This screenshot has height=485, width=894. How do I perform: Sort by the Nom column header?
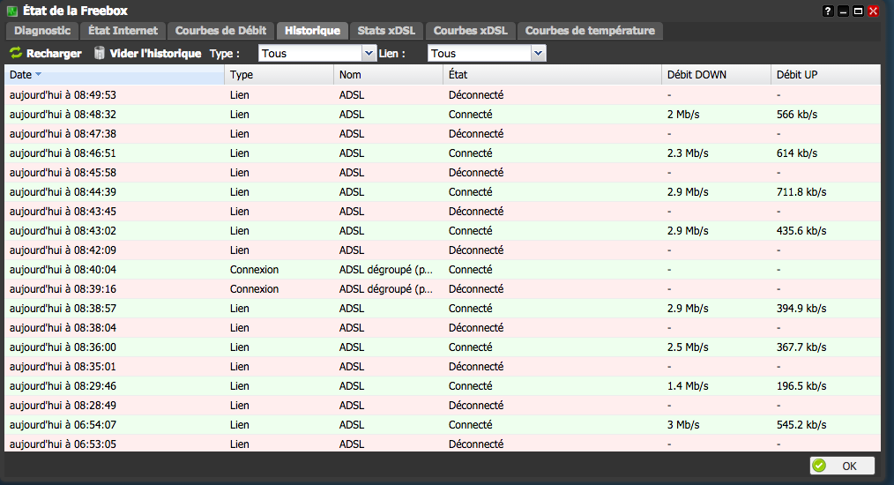pos(388,75)
